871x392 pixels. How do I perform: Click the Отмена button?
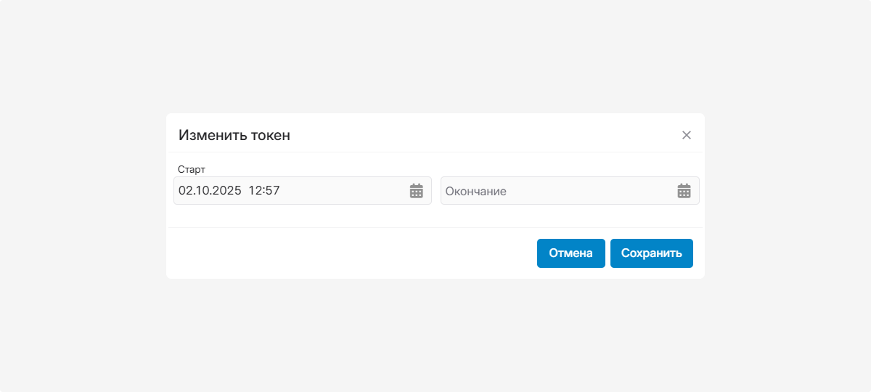(x=571, y=253)
